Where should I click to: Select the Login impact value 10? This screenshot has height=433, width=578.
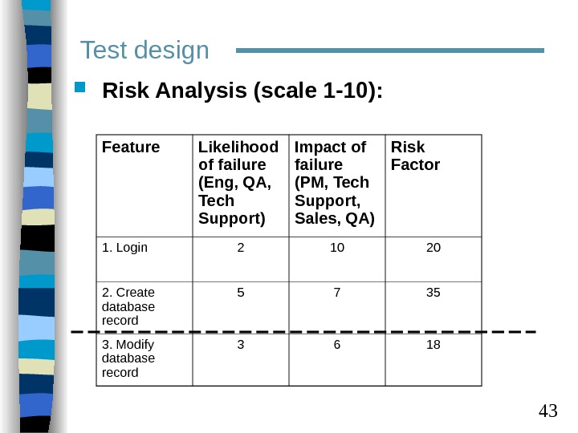point(337,248)
